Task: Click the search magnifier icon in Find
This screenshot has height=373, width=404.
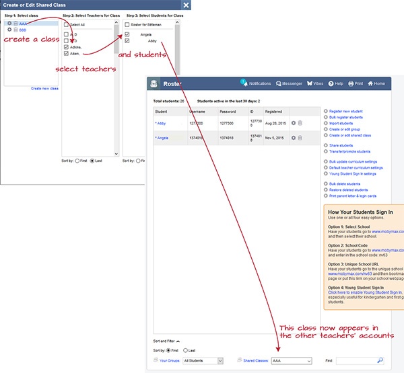Action: tap(380, 360)
